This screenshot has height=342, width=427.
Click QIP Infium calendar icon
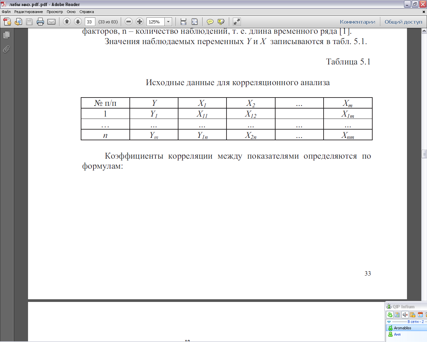(x=420, y=315)
